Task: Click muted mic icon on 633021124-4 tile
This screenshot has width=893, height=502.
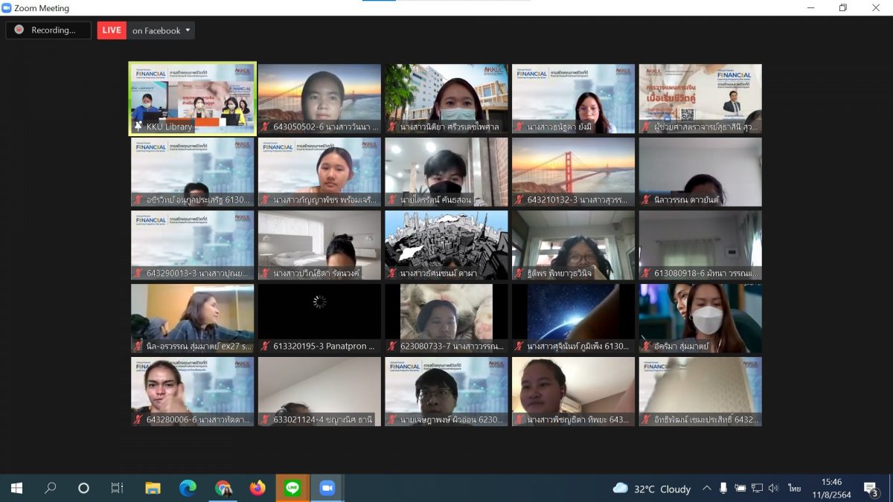Action: (265, 419)
